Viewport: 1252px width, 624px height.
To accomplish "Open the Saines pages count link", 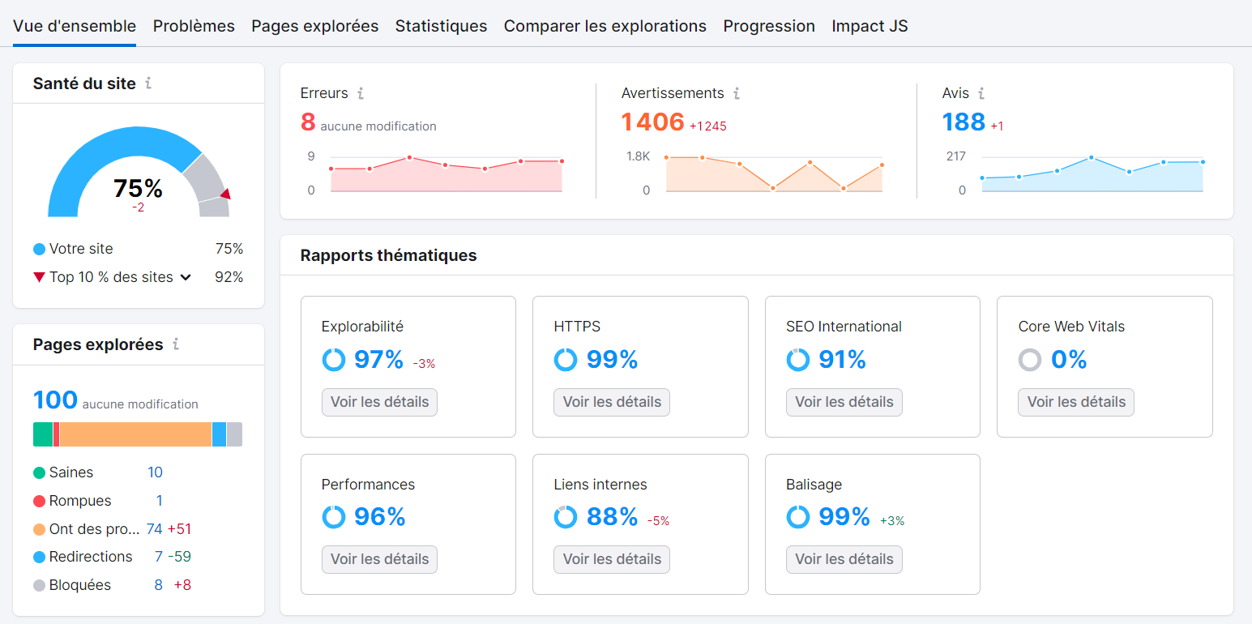I will tap(155, 472).
